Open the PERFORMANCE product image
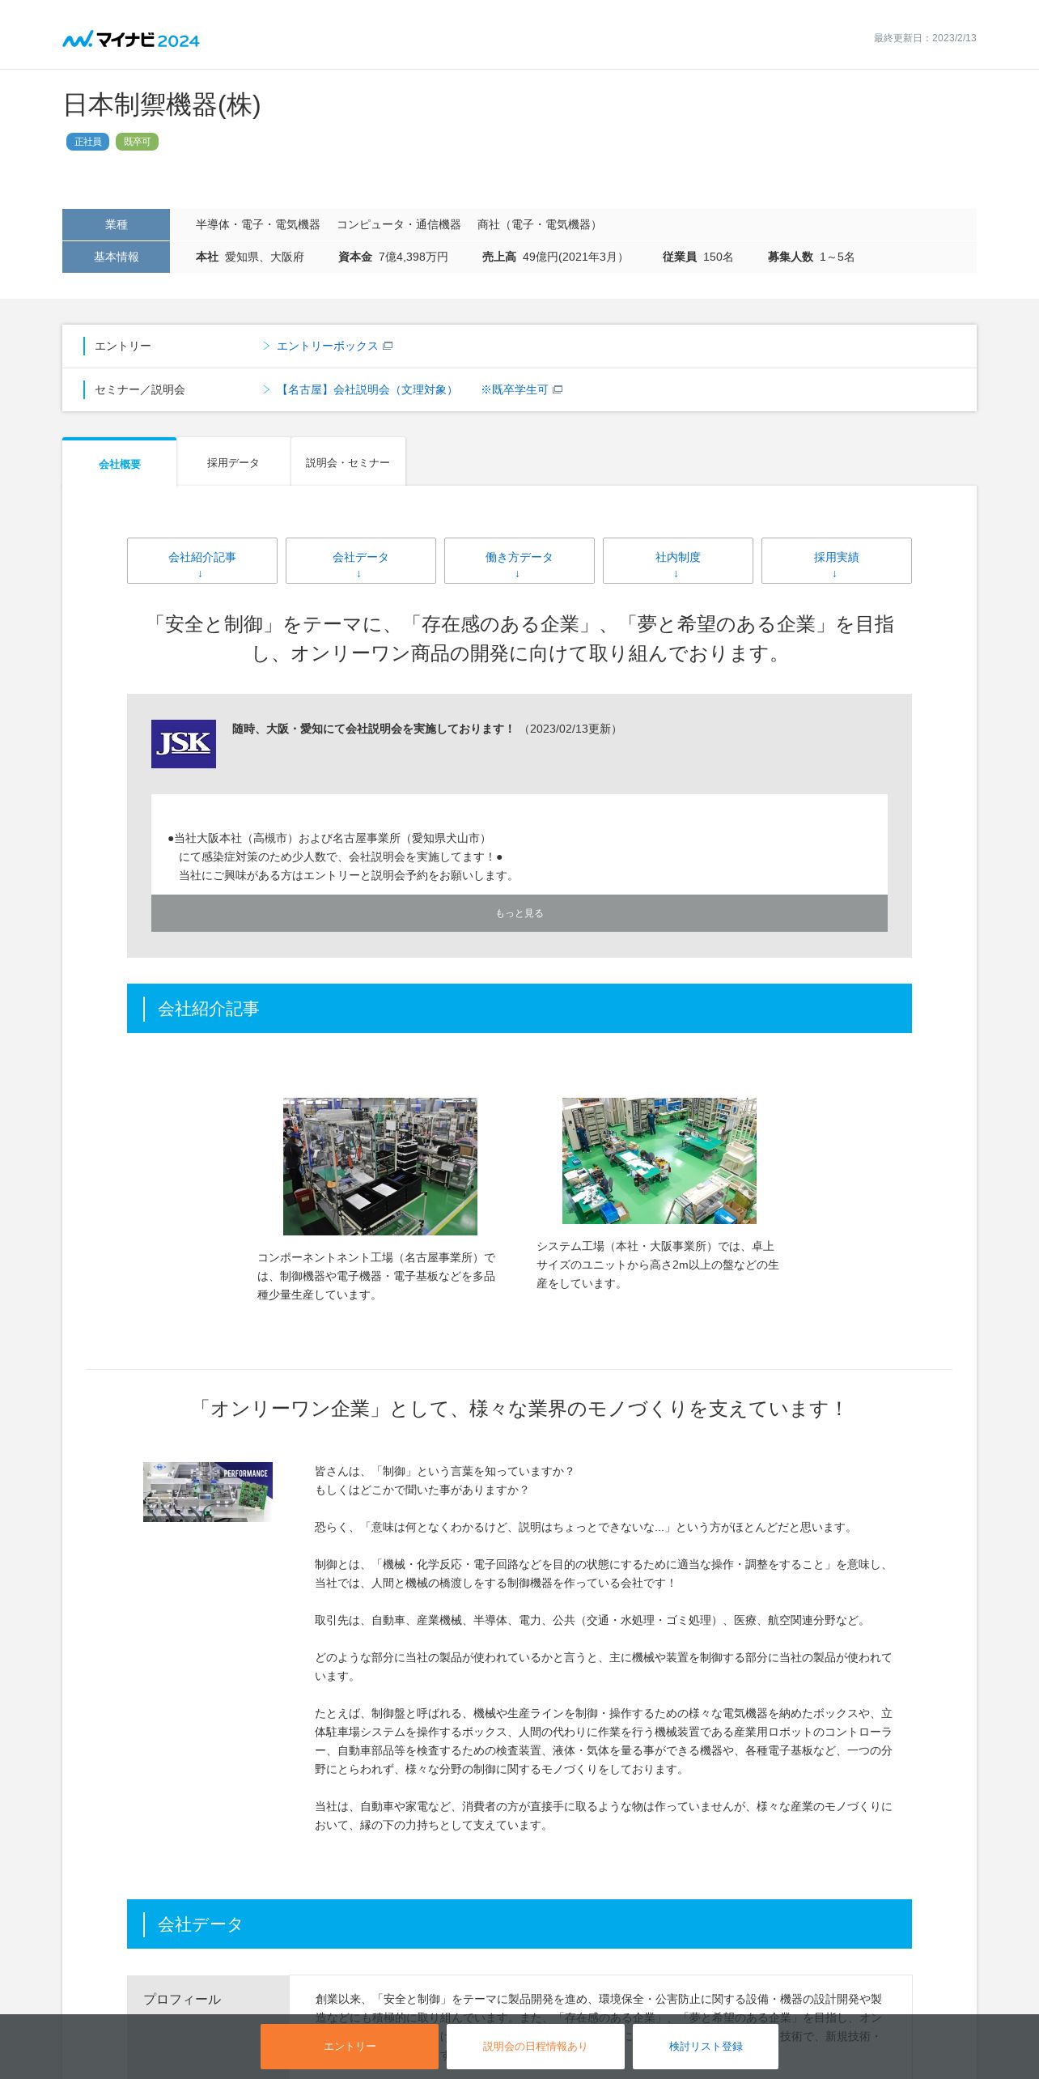This screenshot has width=1039, height=2079. (x=208, y=1492)
